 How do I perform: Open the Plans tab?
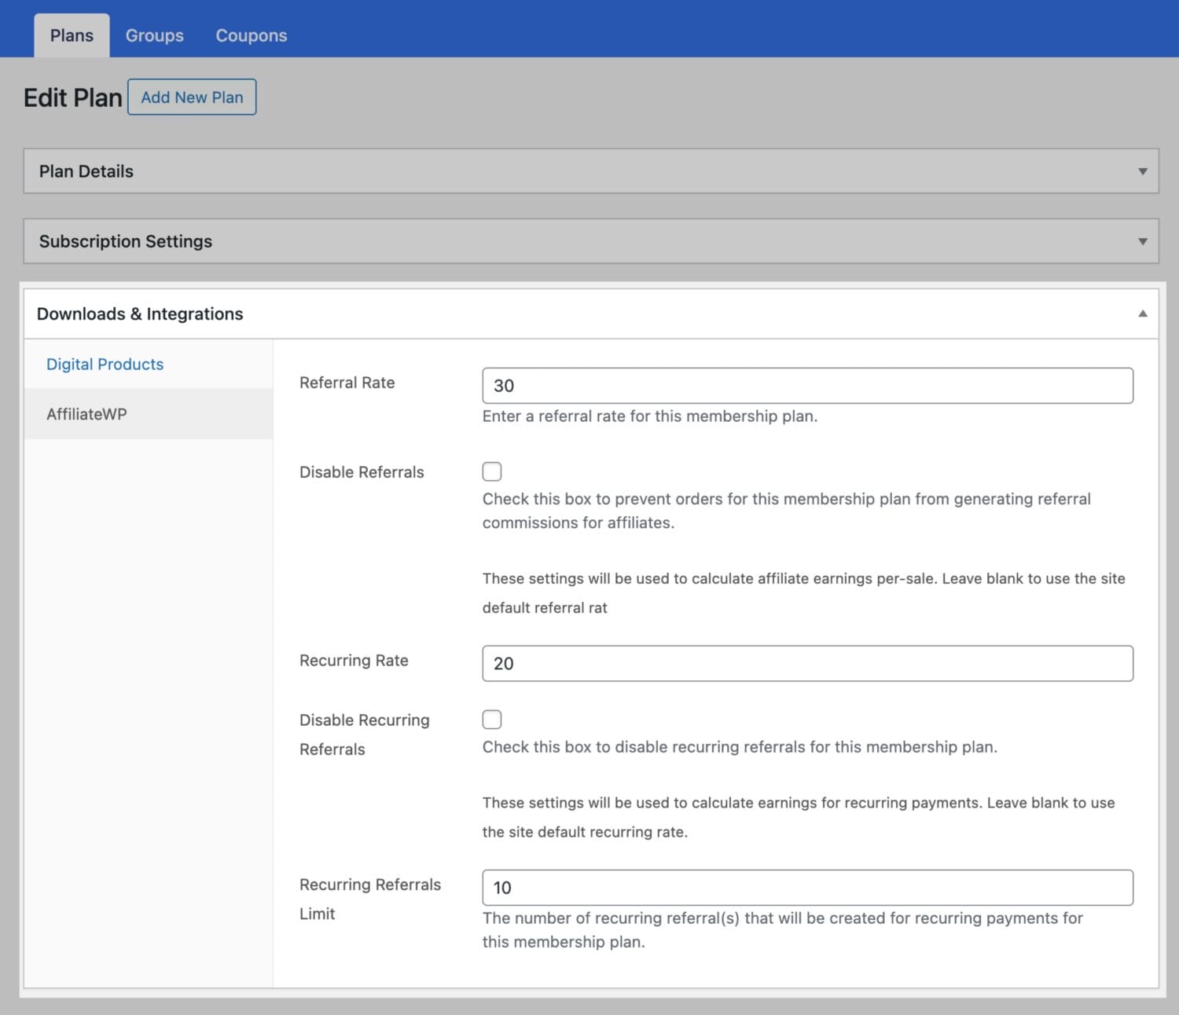[72, 35]
